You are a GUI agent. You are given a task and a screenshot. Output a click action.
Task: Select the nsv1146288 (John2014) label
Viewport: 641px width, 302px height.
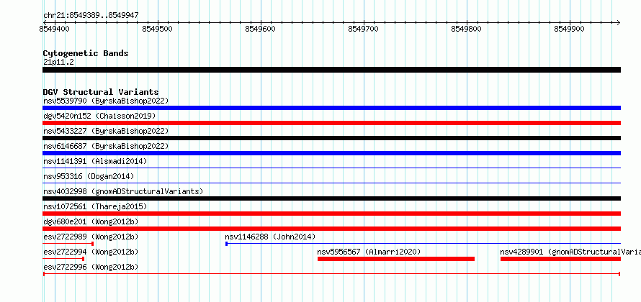[270, 237]
